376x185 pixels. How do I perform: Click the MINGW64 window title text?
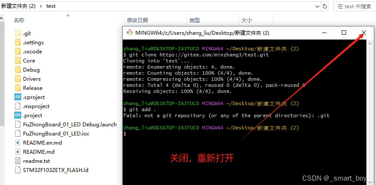(x=202, y=33)
